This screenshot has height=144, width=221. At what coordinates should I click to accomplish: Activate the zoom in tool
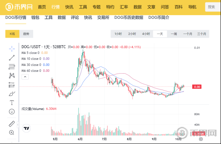12,132
